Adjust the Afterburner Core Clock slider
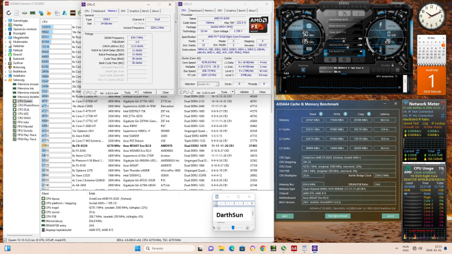The height and width of the screenshot is (254, 452). [344, 41]
